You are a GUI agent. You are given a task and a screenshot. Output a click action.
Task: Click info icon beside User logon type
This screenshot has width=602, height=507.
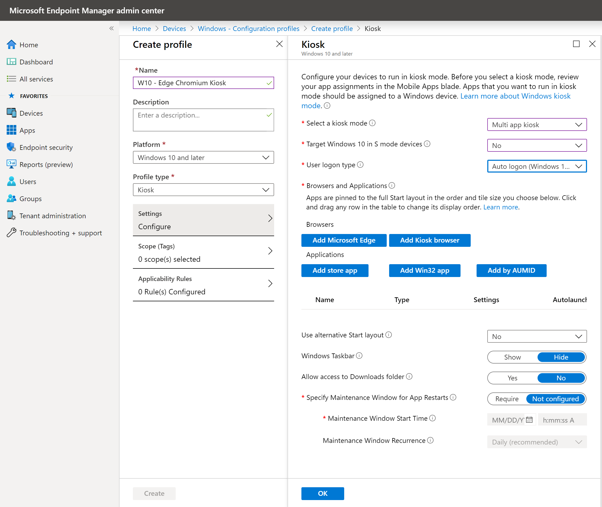pos(360,165)
